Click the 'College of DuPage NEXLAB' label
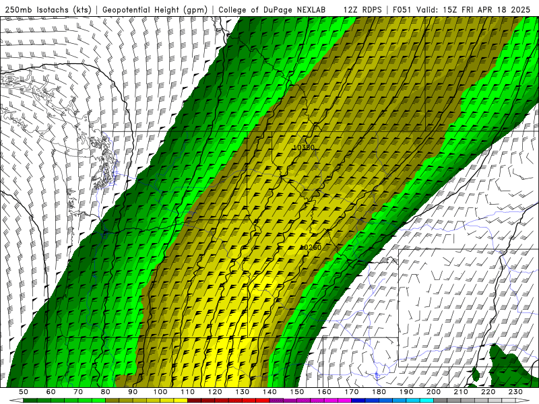Image resolution: width=539 pixels, height=404 pixels. coord(272,9)
